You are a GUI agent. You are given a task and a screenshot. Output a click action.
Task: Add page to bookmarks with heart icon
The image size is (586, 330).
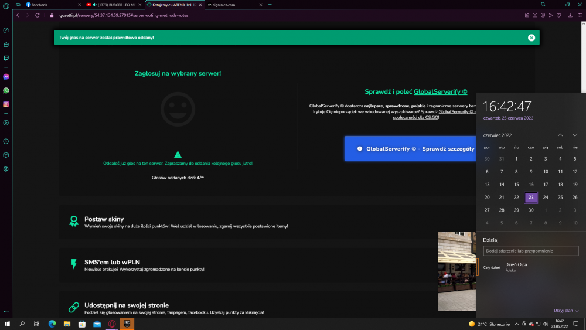558,15
